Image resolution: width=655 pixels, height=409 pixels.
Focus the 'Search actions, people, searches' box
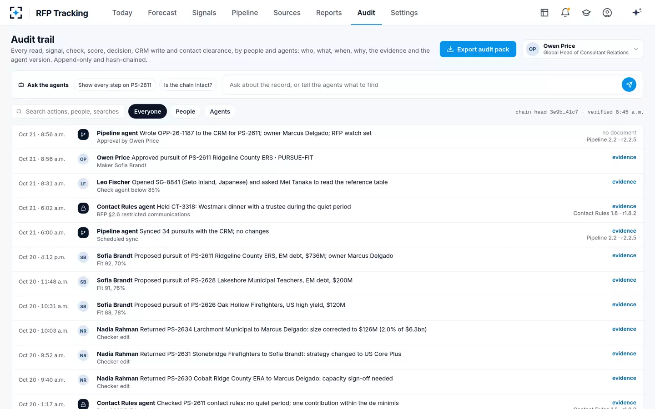[x=68, y=111]
